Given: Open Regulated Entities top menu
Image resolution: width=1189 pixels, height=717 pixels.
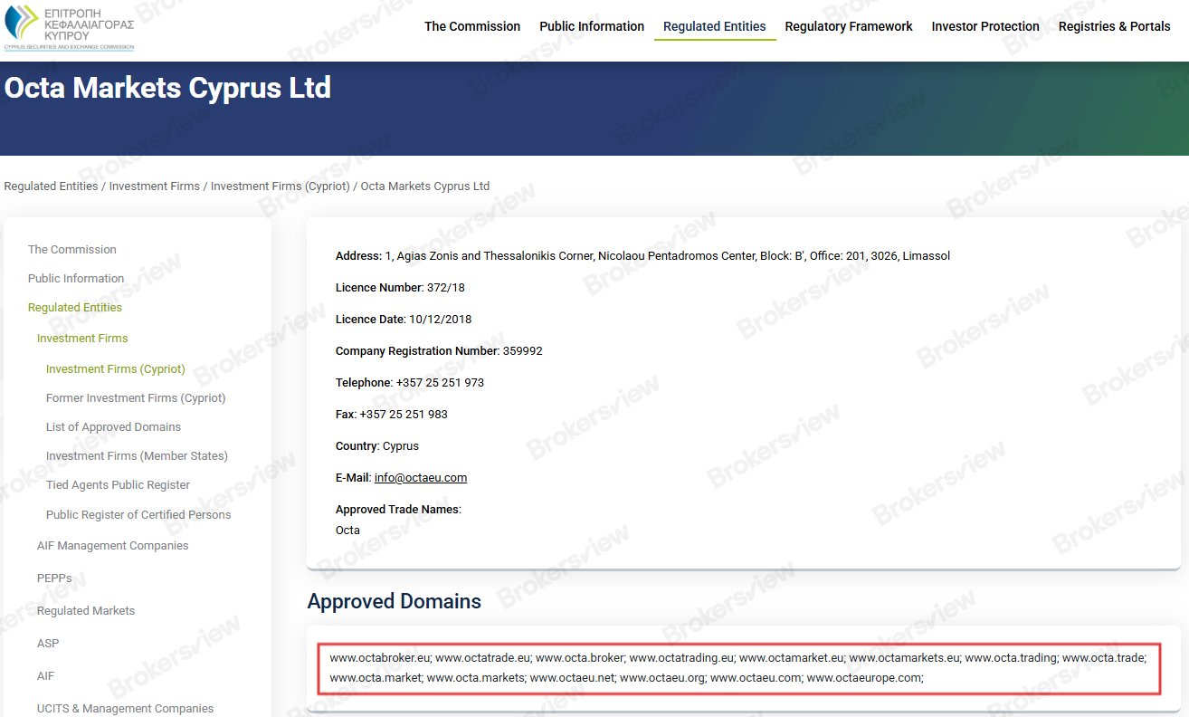Looking at the screenshot, I should (x=715, y=26).
